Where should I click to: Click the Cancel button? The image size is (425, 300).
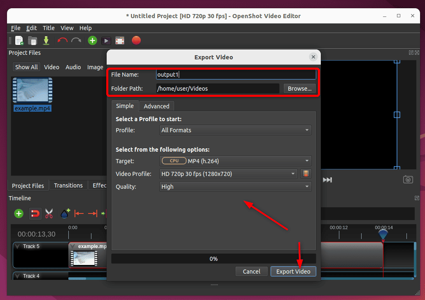pyautogui.click(x=251, y=272)
